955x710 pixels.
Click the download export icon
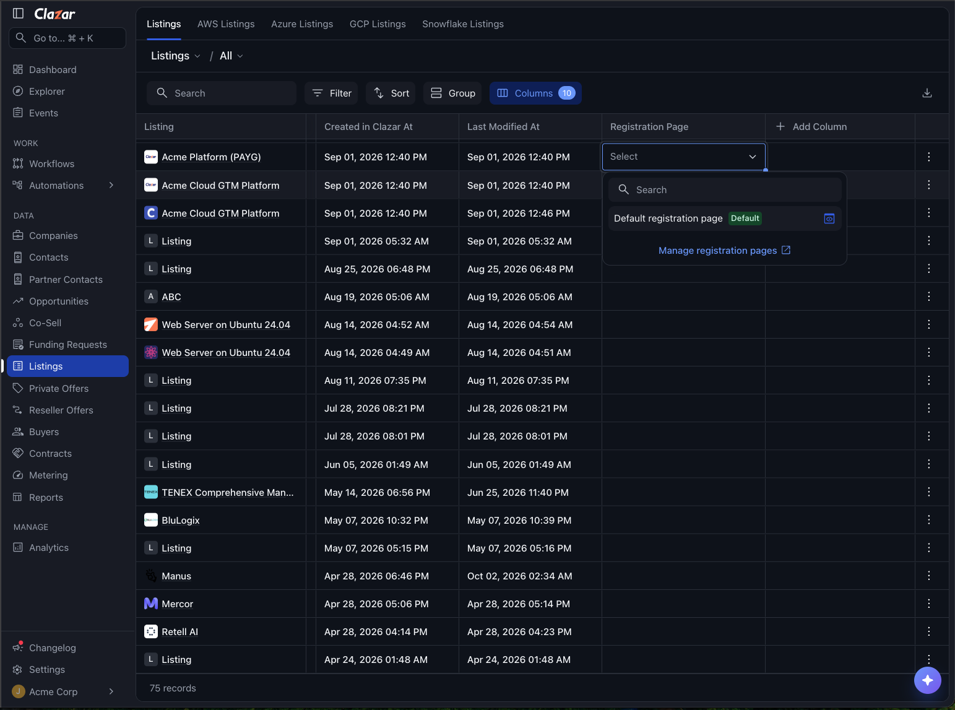[927, 93]
